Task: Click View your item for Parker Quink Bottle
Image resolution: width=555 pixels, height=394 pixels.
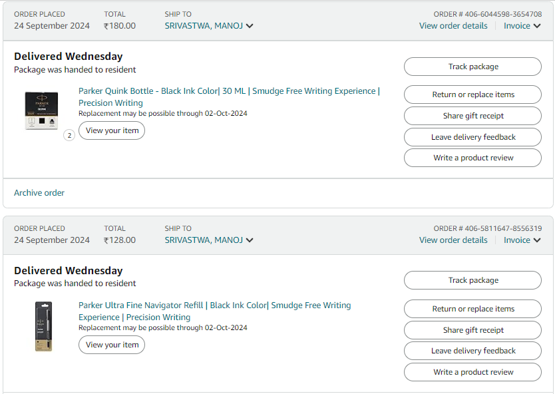Action: click(112, 130)
